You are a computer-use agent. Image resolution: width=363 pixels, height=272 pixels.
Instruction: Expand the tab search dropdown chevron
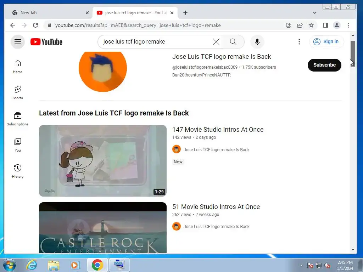coord(315,13)
